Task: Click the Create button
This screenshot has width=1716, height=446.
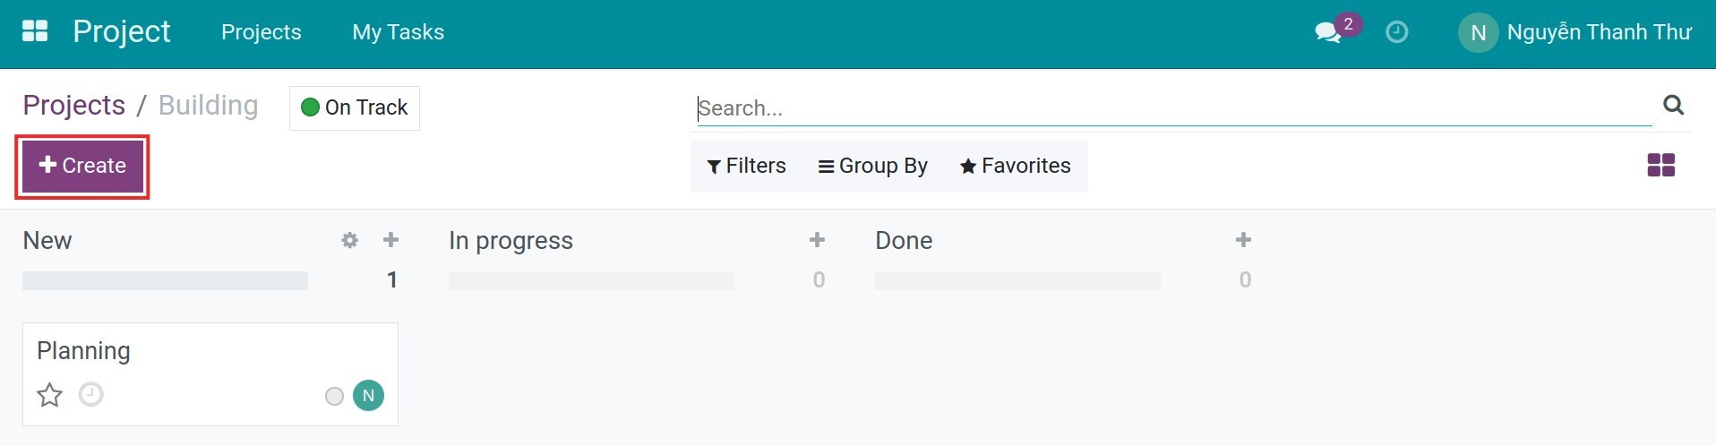Action: 82,166
